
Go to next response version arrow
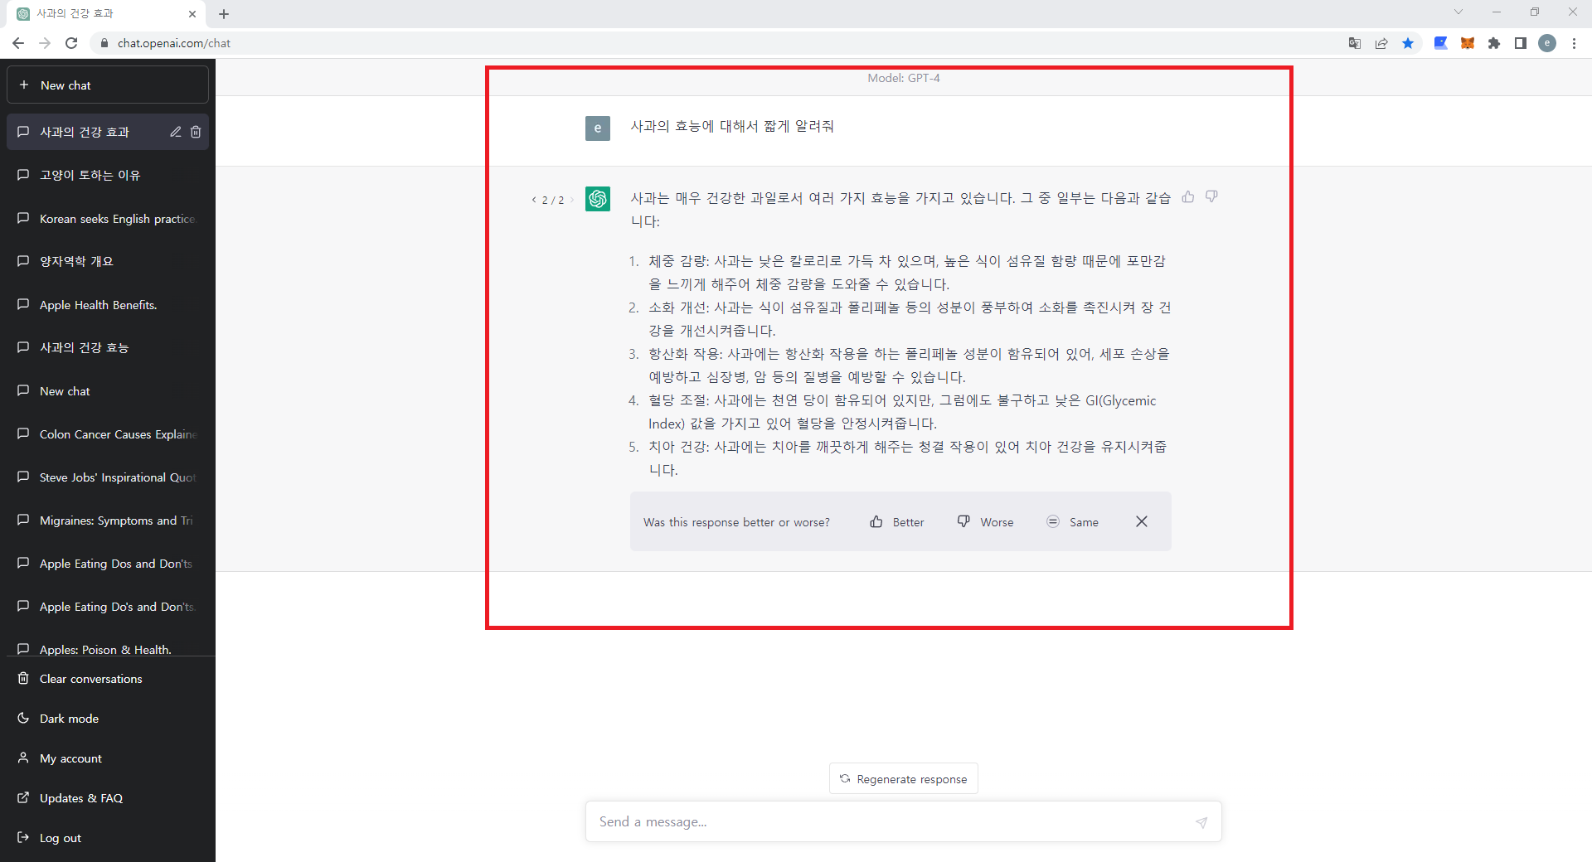coord(571,200)
